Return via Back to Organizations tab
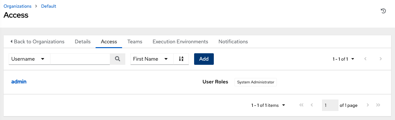Viewport: 395px width, 120px height. pos(37,42)
